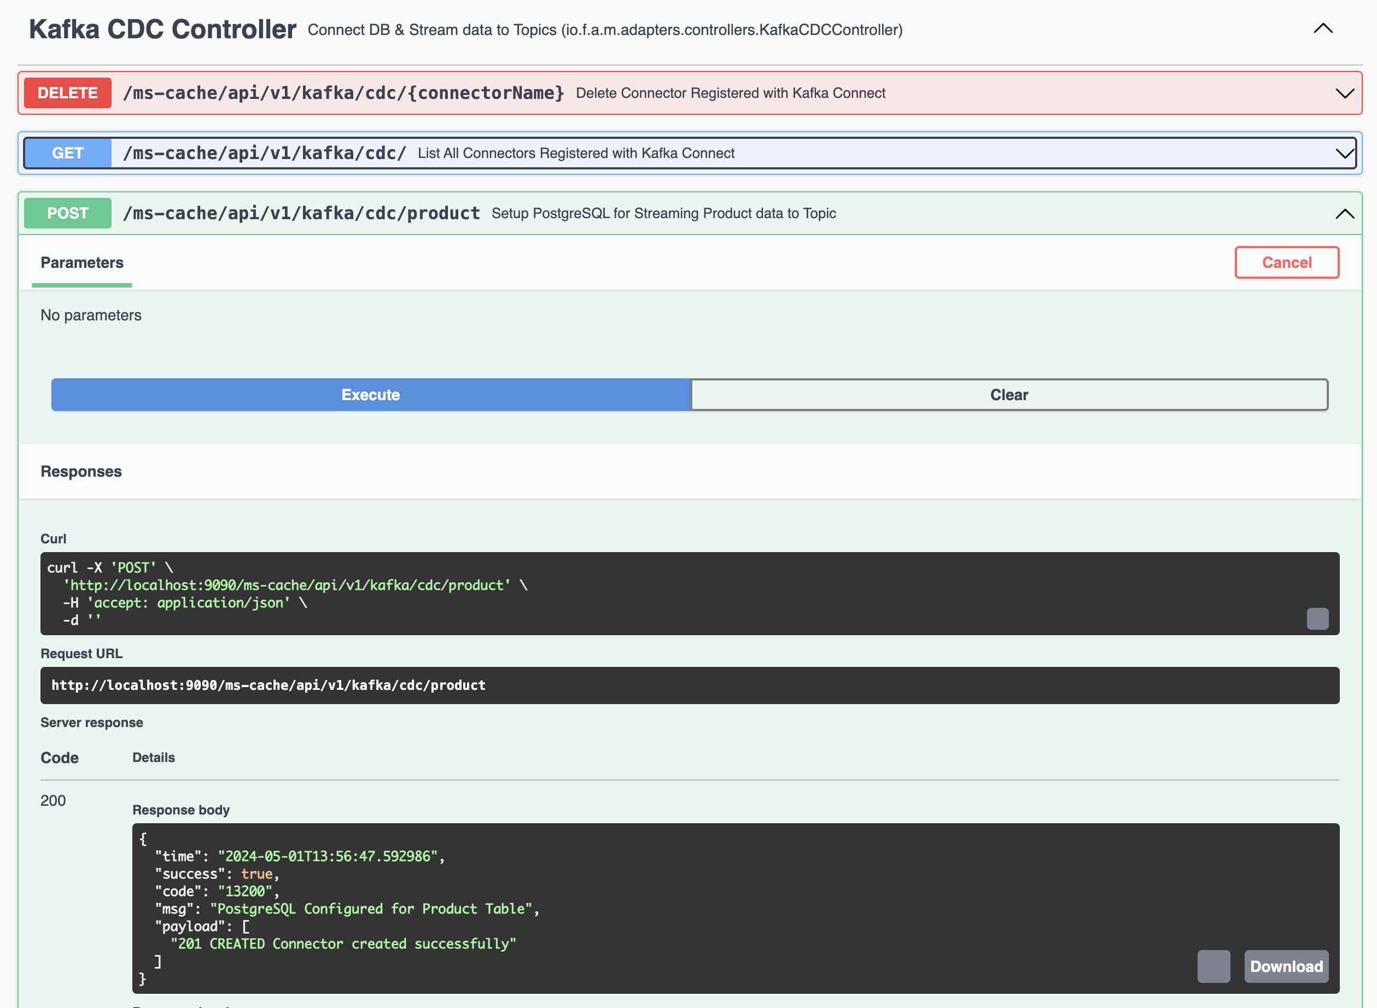
Task: Execute the POST product request
Action: point(370,395)
